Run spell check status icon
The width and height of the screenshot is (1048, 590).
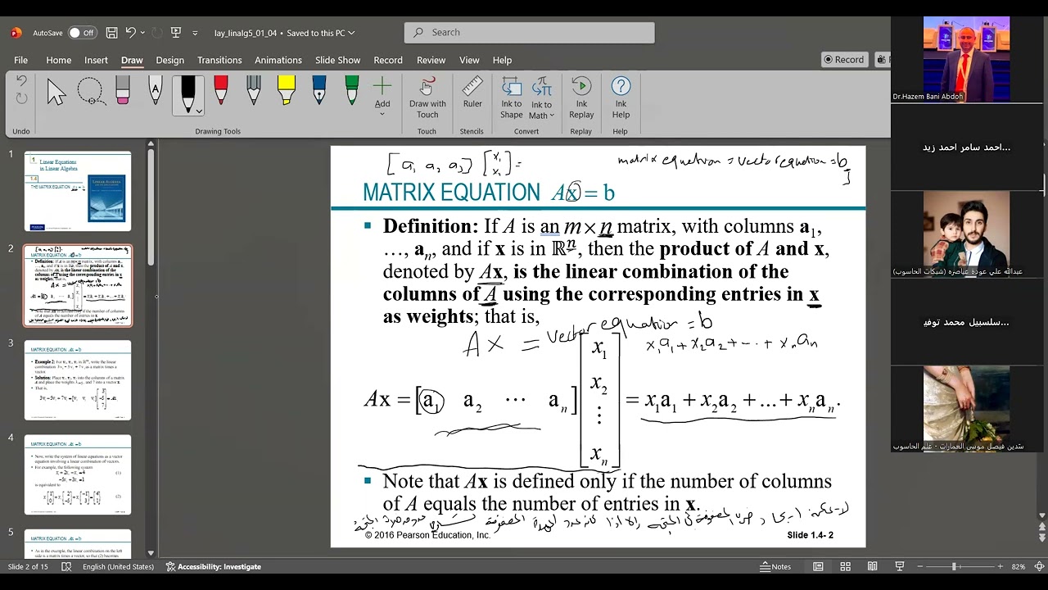pos(66,566)
